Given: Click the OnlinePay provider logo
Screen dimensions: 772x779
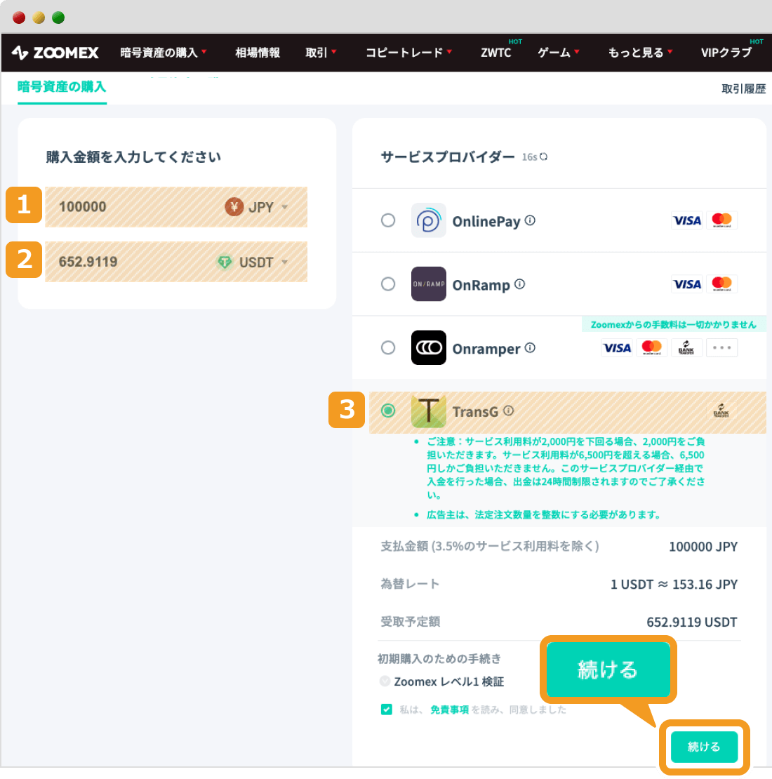Looking at the screenshot, I should click(x=428, y=220).
